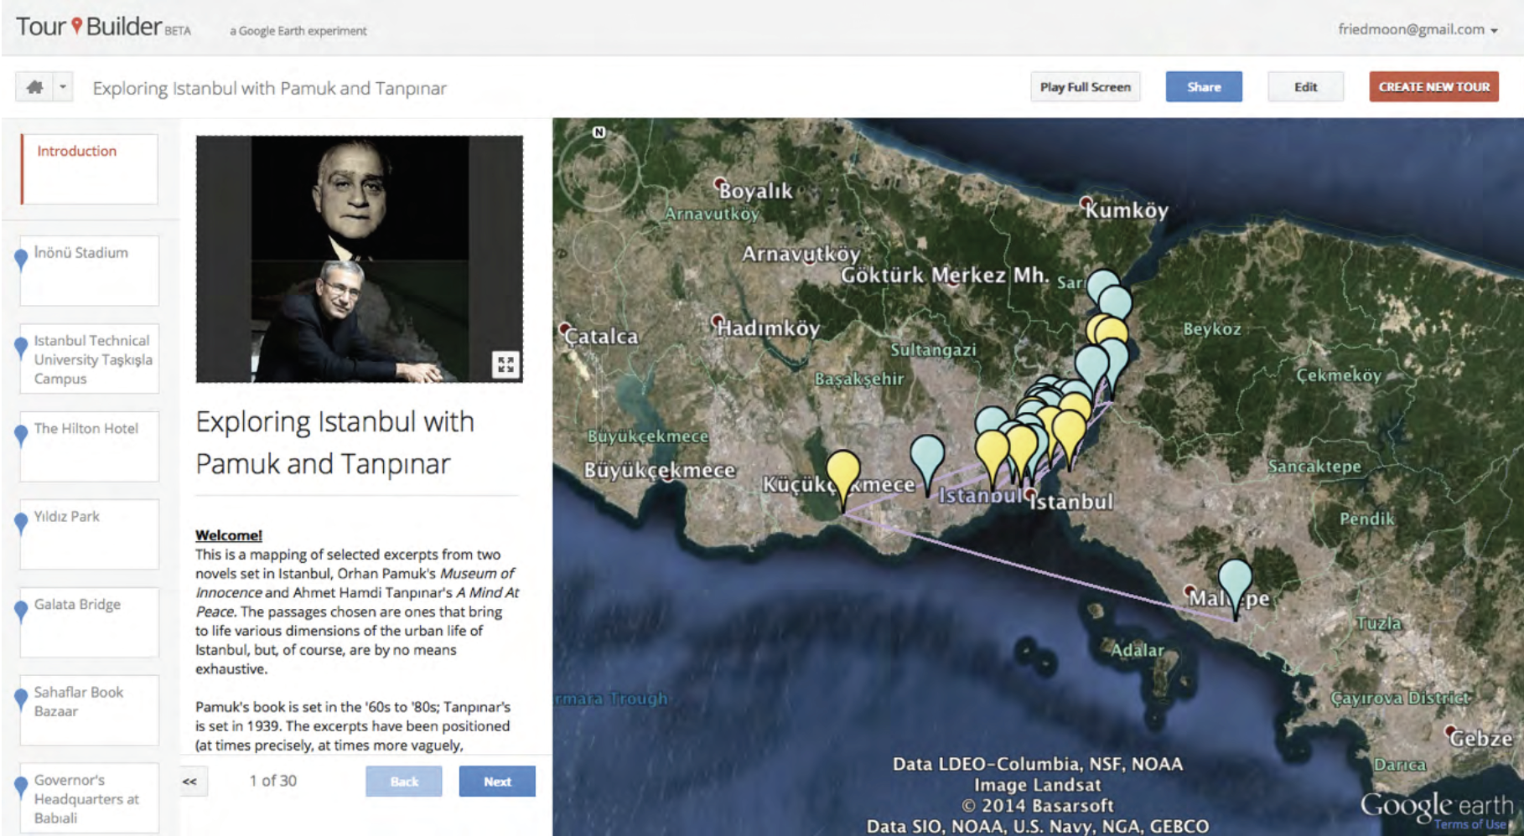Screen dimensions: 1524x836
Task: Click the Terms of Use link on map
Action: tap(1470, 824)
